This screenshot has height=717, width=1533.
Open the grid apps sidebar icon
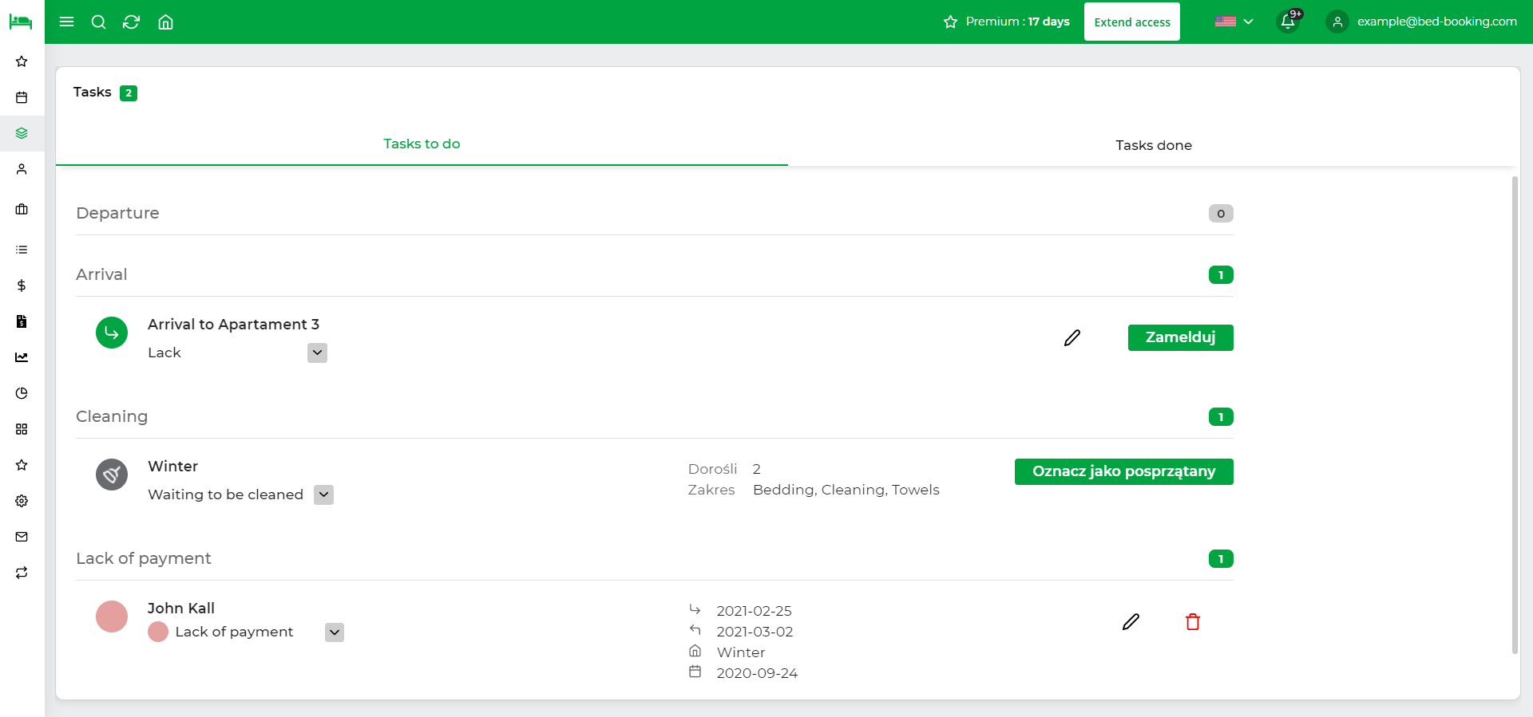point(22,429)
